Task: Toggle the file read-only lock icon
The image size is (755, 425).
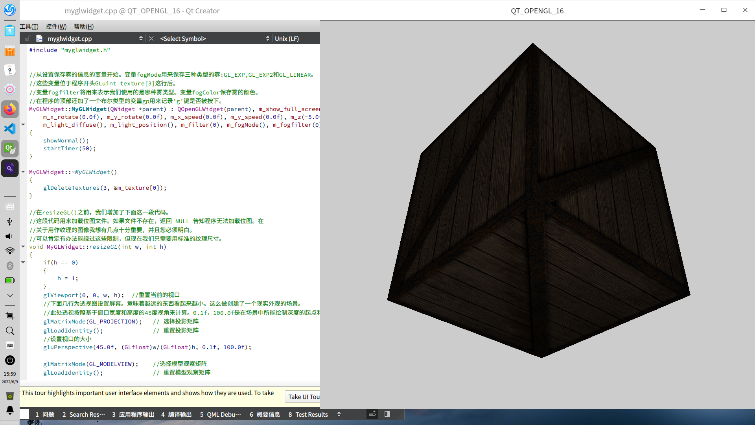Action: tap(28, 39)
